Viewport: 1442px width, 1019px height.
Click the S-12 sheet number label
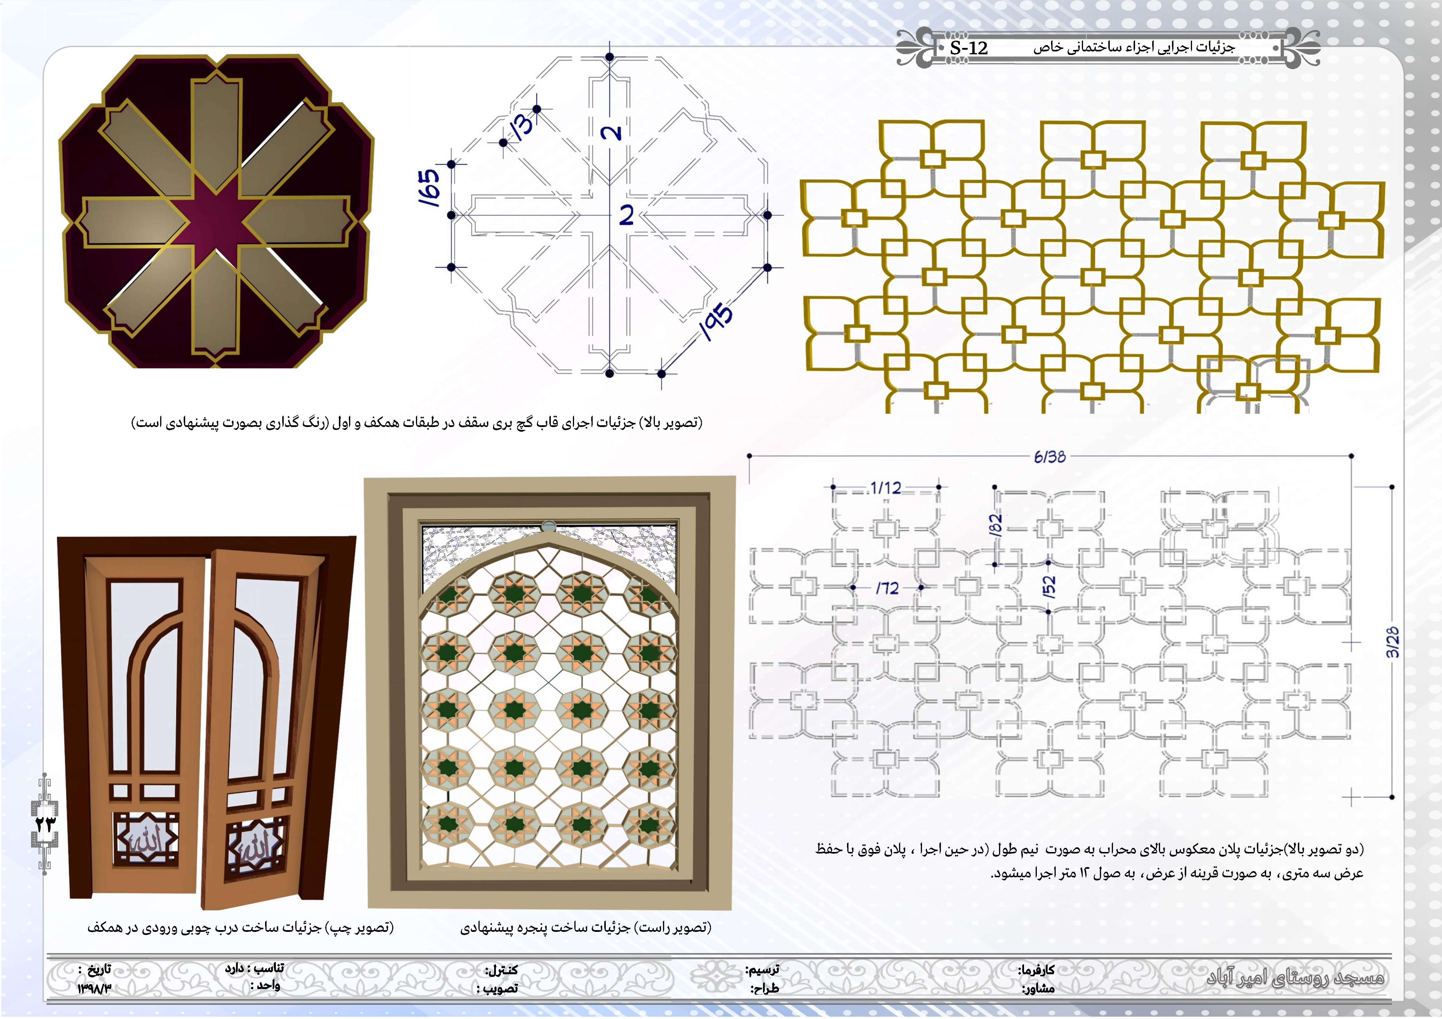coord(969,48)
